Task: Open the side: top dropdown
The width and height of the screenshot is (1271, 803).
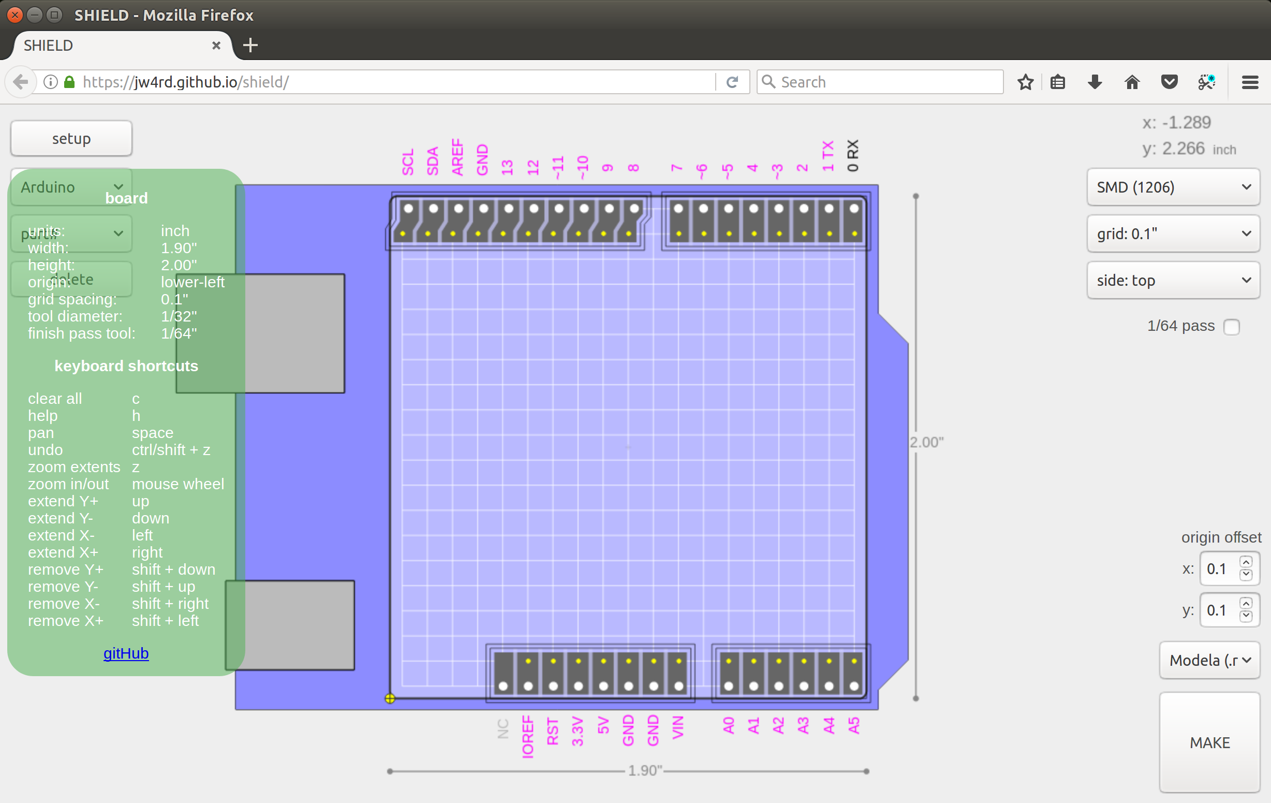Action: 1173,280
